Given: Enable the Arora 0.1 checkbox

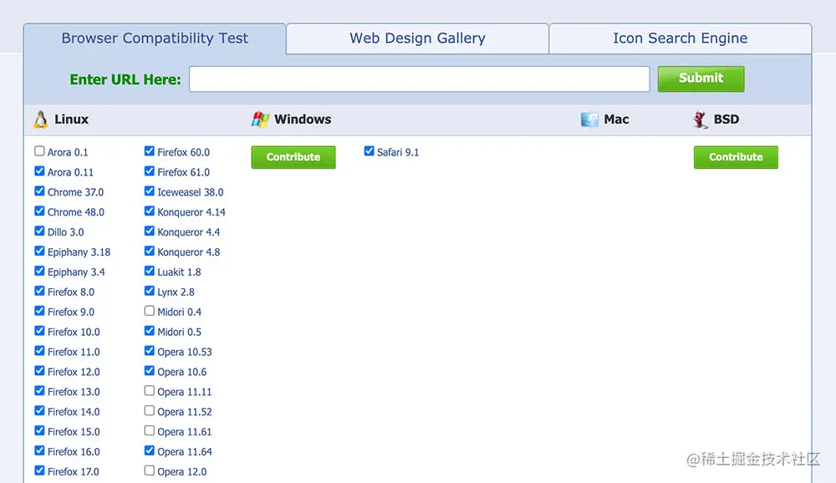Looking at the screenshot, I should [x=39, y=151].
